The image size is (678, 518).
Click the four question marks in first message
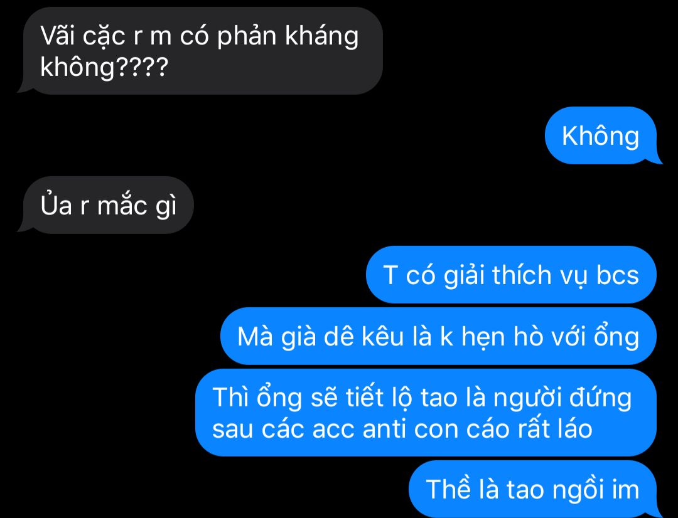coord(142,67)
